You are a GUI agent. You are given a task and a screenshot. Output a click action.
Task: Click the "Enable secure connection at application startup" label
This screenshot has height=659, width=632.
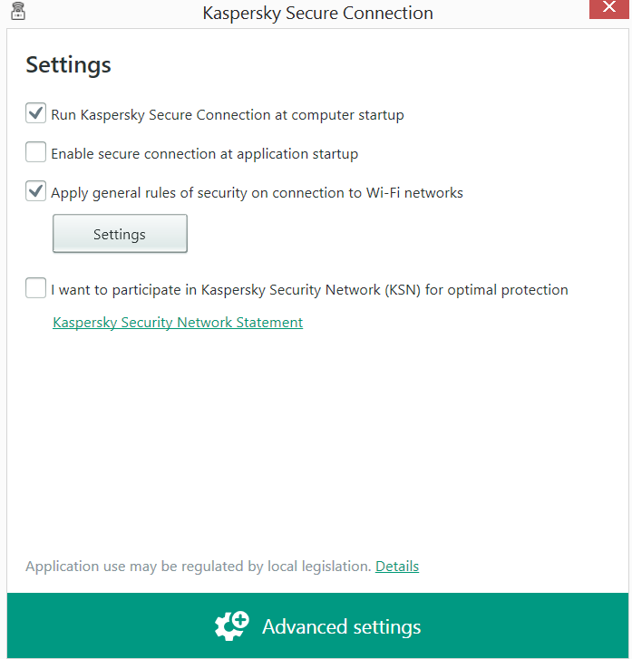click(204, 154)
